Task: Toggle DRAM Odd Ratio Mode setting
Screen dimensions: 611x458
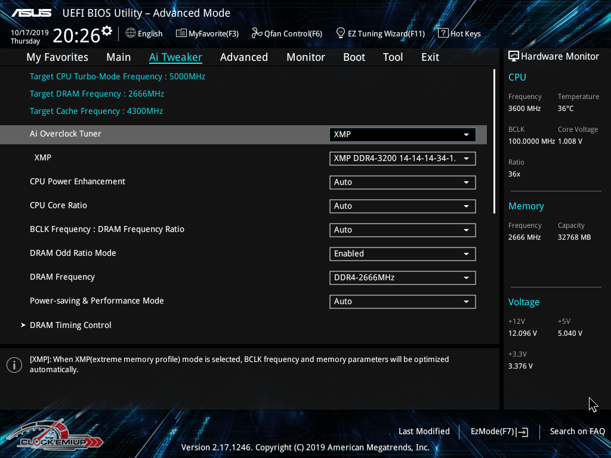Action: click(402, 254)
